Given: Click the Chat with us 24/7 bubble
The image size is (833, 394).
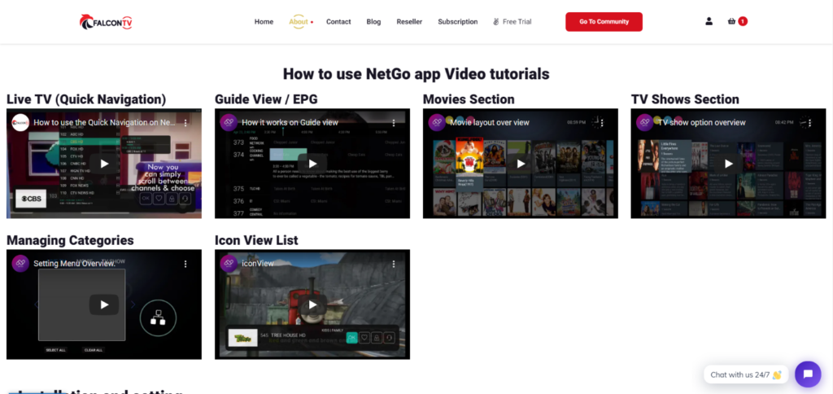Looking at the screenshot, I should click(x=746, y=374).
